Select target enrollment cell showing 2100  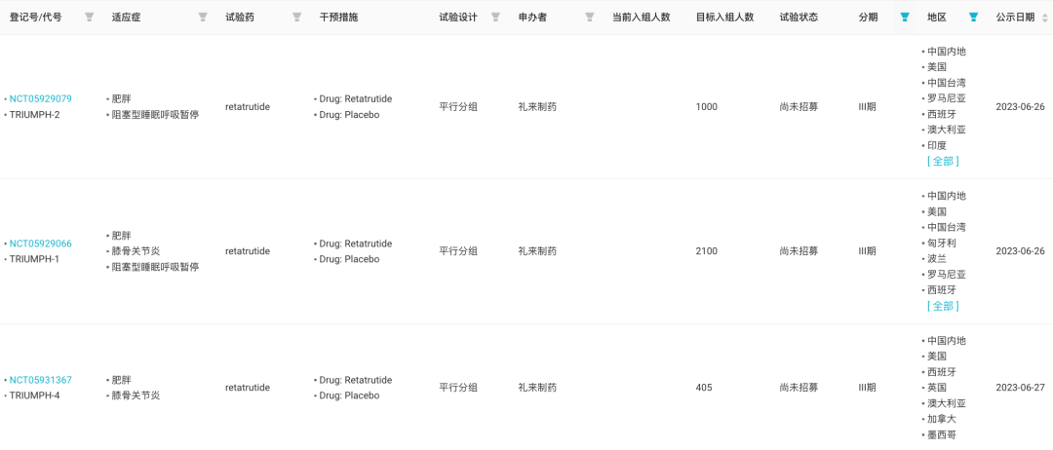coord(707,251)
